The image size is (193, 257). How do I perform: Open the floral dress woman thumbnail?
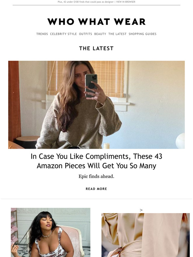point(51,232)
